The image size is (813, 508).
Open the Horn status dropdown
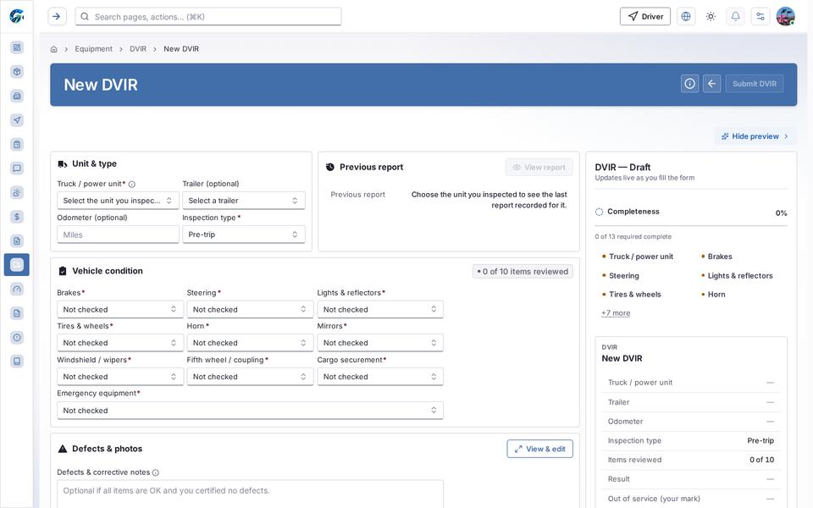pos(250,343)
